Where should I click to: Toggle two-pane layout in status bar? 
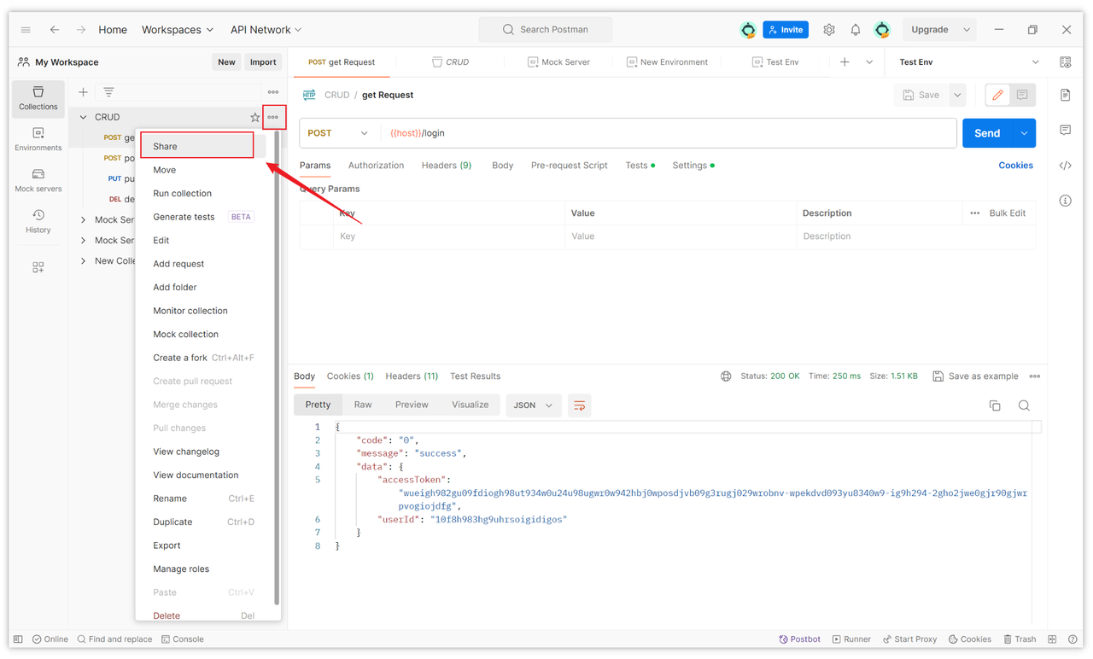(1052, 639)
